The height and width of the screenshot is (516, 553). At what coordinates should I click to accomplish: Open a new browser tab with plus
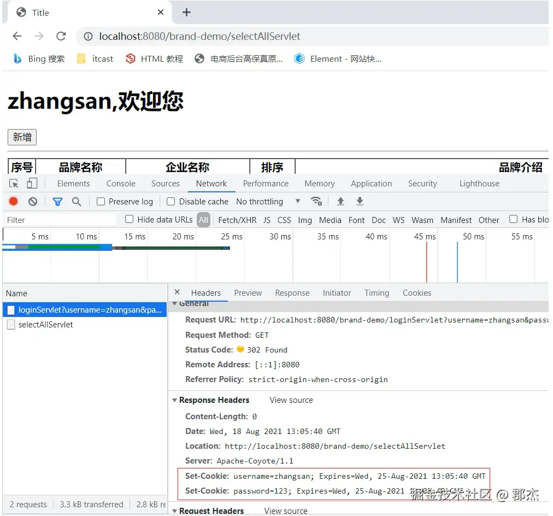tap(186, 13)
